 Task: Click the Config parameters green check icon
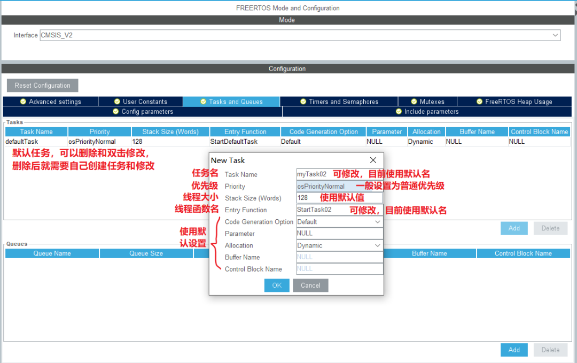pyautogui.click(x=115, y=112)
